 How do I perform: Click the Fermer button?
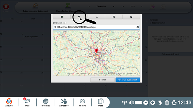(102, 80)
